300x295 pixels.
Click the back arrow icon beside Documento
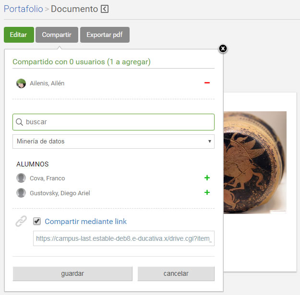pos(105,9)
